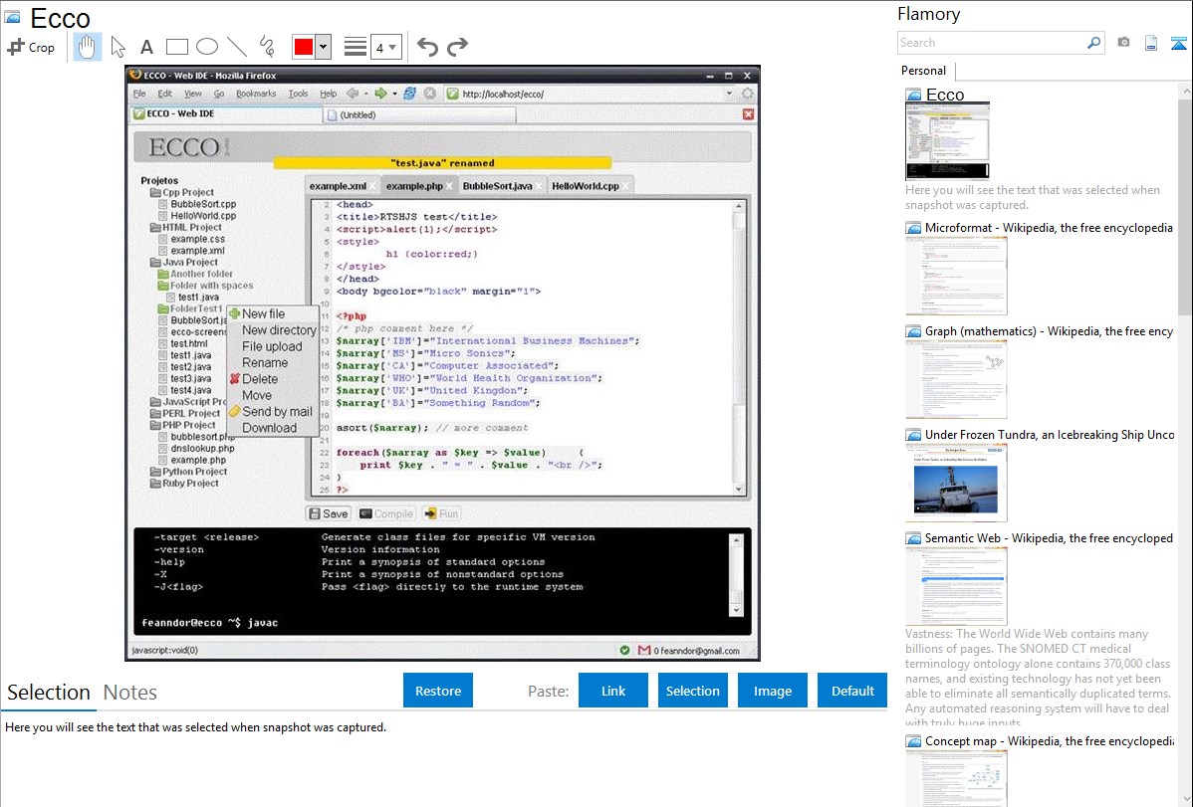Undo the last annotation
The image size is (1193, 807).
coord(427,47)
